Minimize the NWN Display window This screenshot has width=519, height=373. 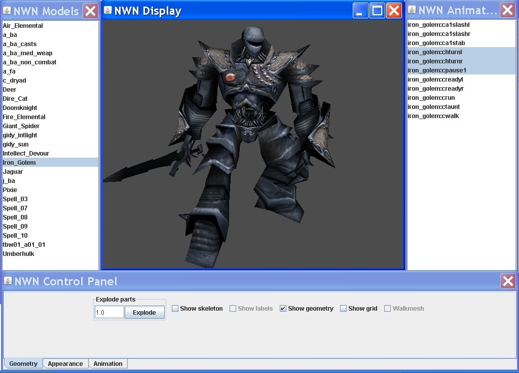click(x=360, y=11)
